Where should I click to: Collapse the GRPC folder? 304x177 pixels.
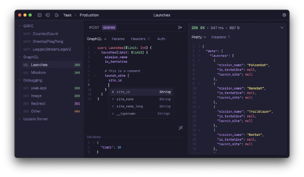(20, 26)
